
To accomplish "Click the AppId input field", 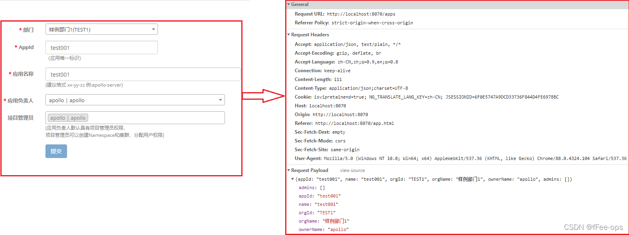I will pos(102,47).
